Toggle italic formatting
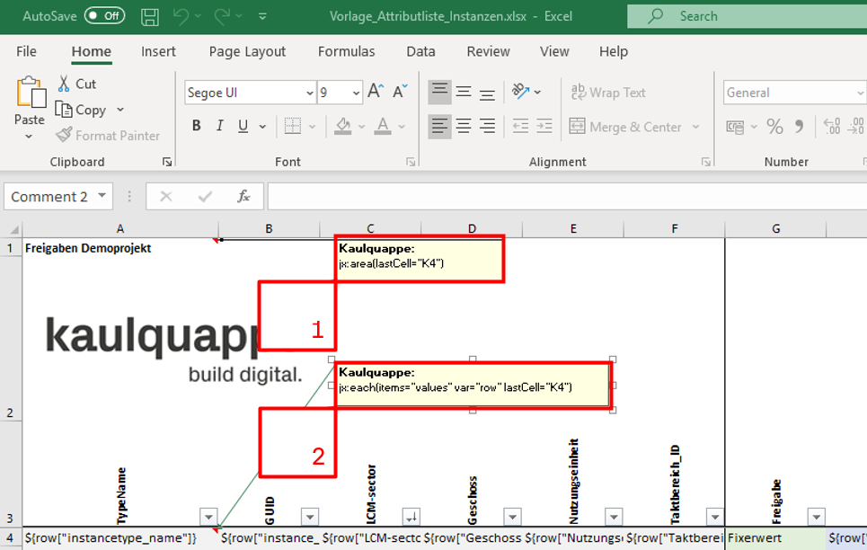This screenshot has height=550, width=867. coord(219,126)
